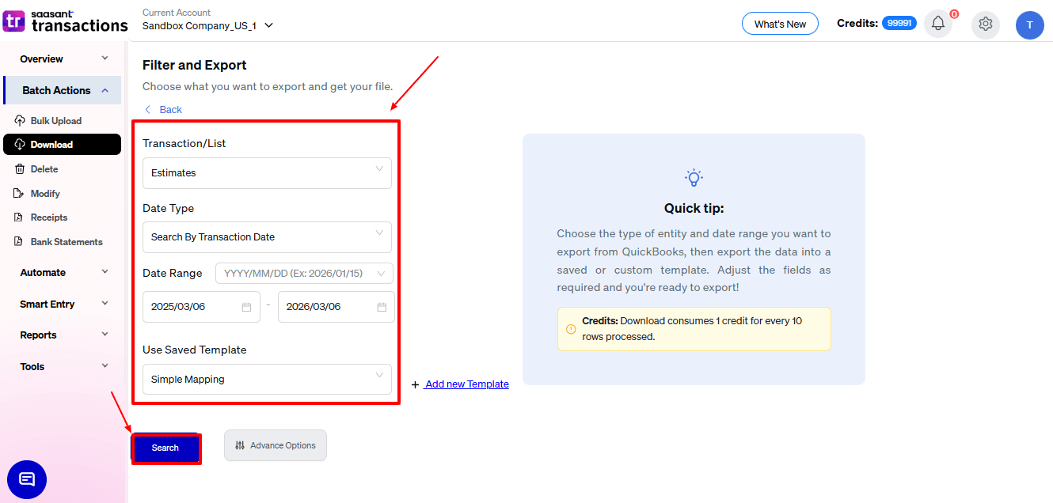1053x503 pixels.
Task: Select Bulk Upload in sidebar
Action: pyautogui.click(x=55, y=121)
